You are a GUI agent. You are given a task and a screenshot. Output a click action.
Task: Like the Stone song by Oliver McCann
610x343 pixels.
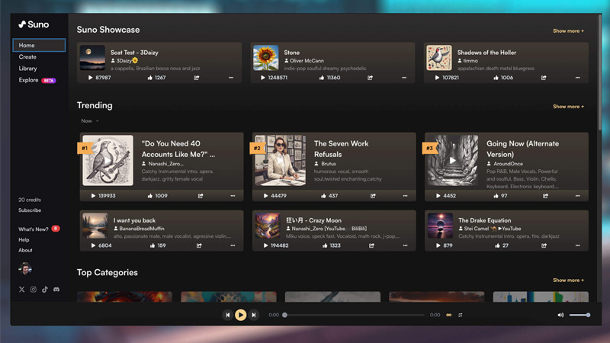coord(322,78)
